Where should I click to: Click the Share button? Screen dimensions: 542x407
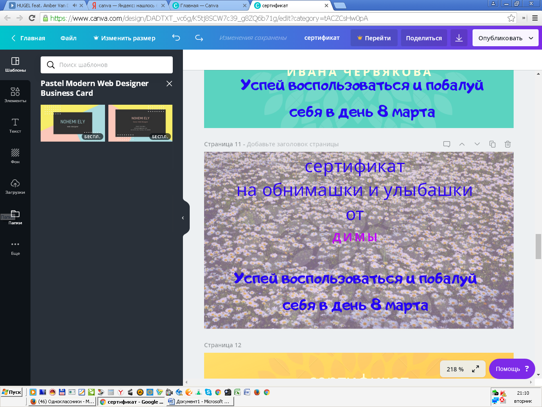pos(424,38)
